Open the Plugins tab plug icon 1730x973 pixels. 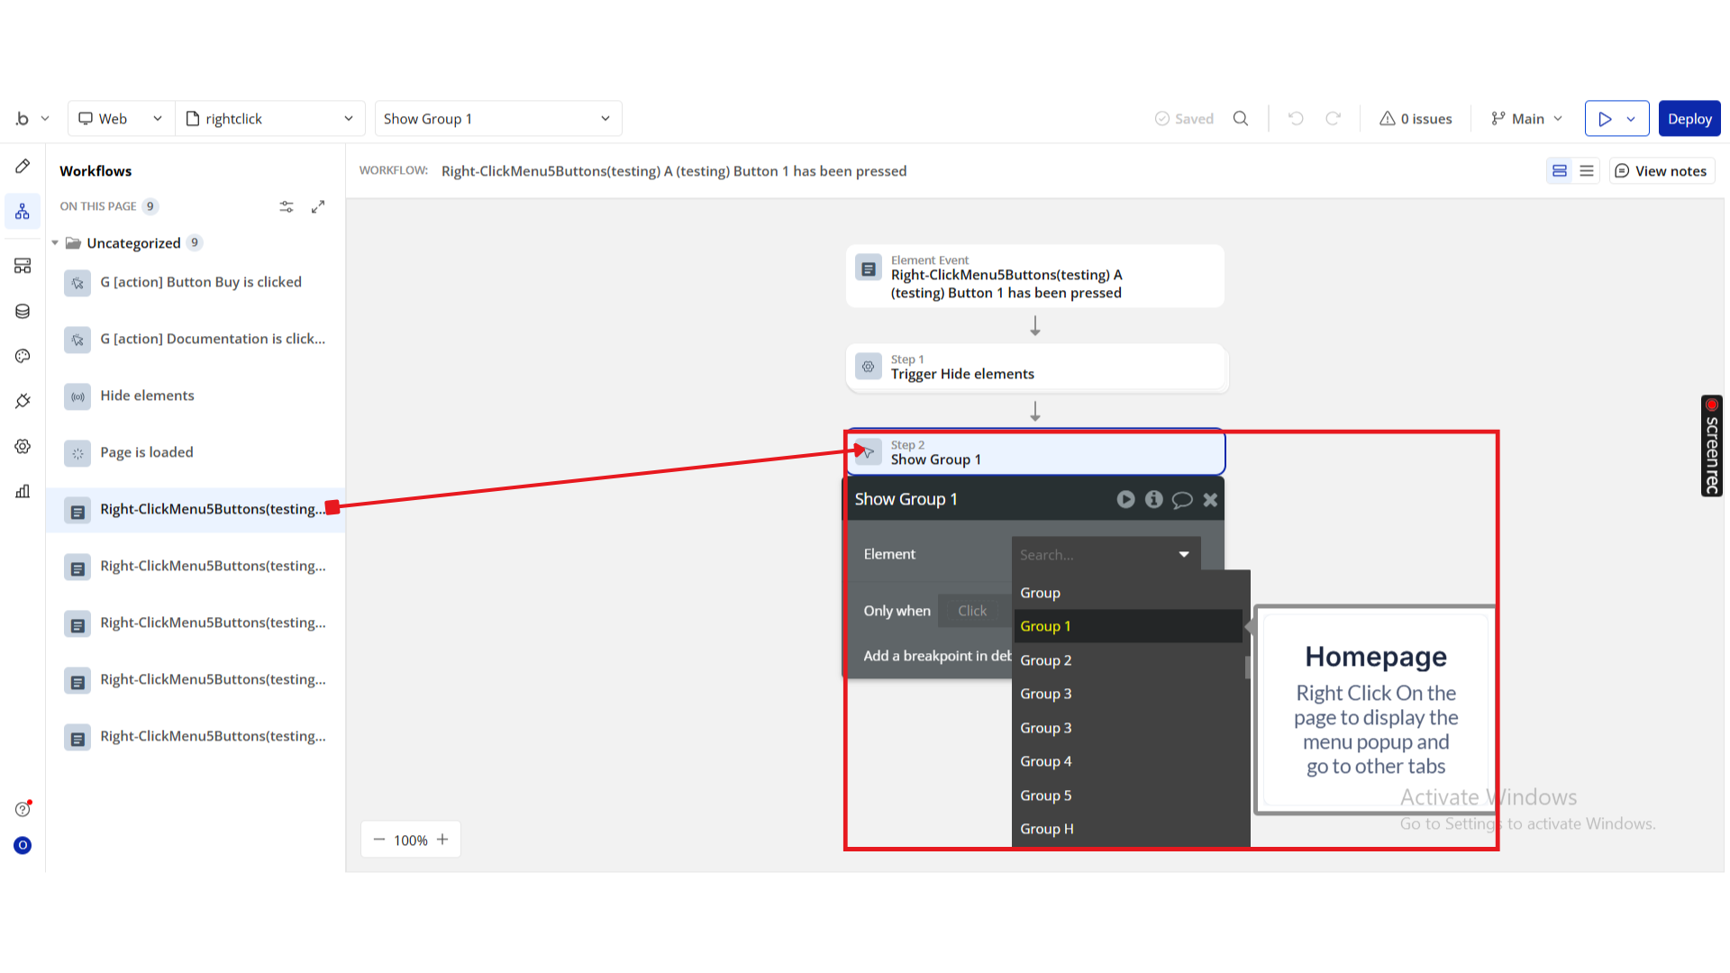23,401
